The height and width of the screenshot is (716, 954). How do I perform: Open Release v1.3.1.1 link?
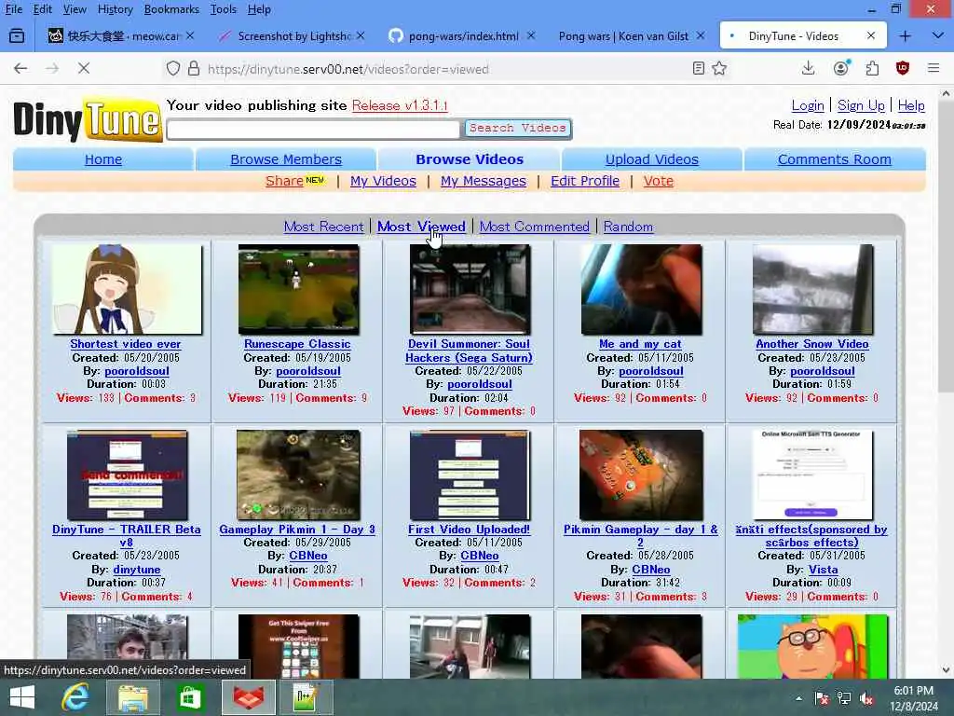pos(400,105)
